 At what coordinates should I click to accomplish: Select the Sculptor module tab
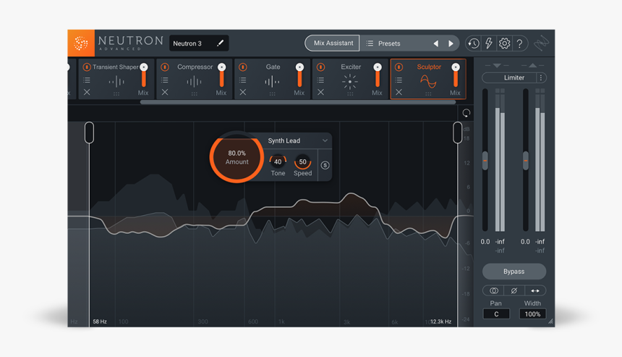pos(428,79)
